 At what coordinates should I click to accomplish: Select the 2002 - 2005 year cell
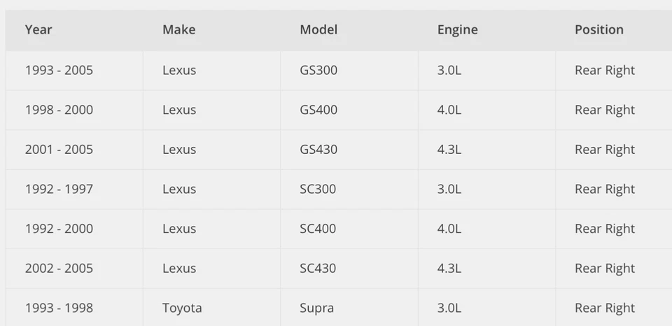(x=59, y=268)
